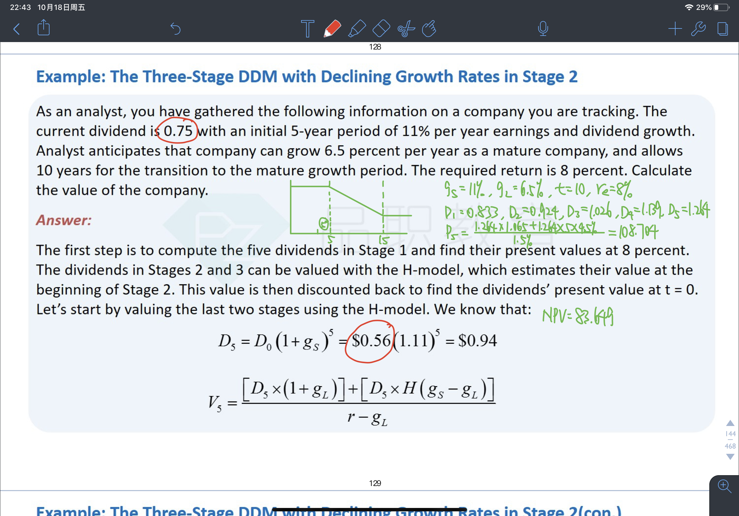
Task: Tap page number 129 at bottom
Action: click(375, 483)
